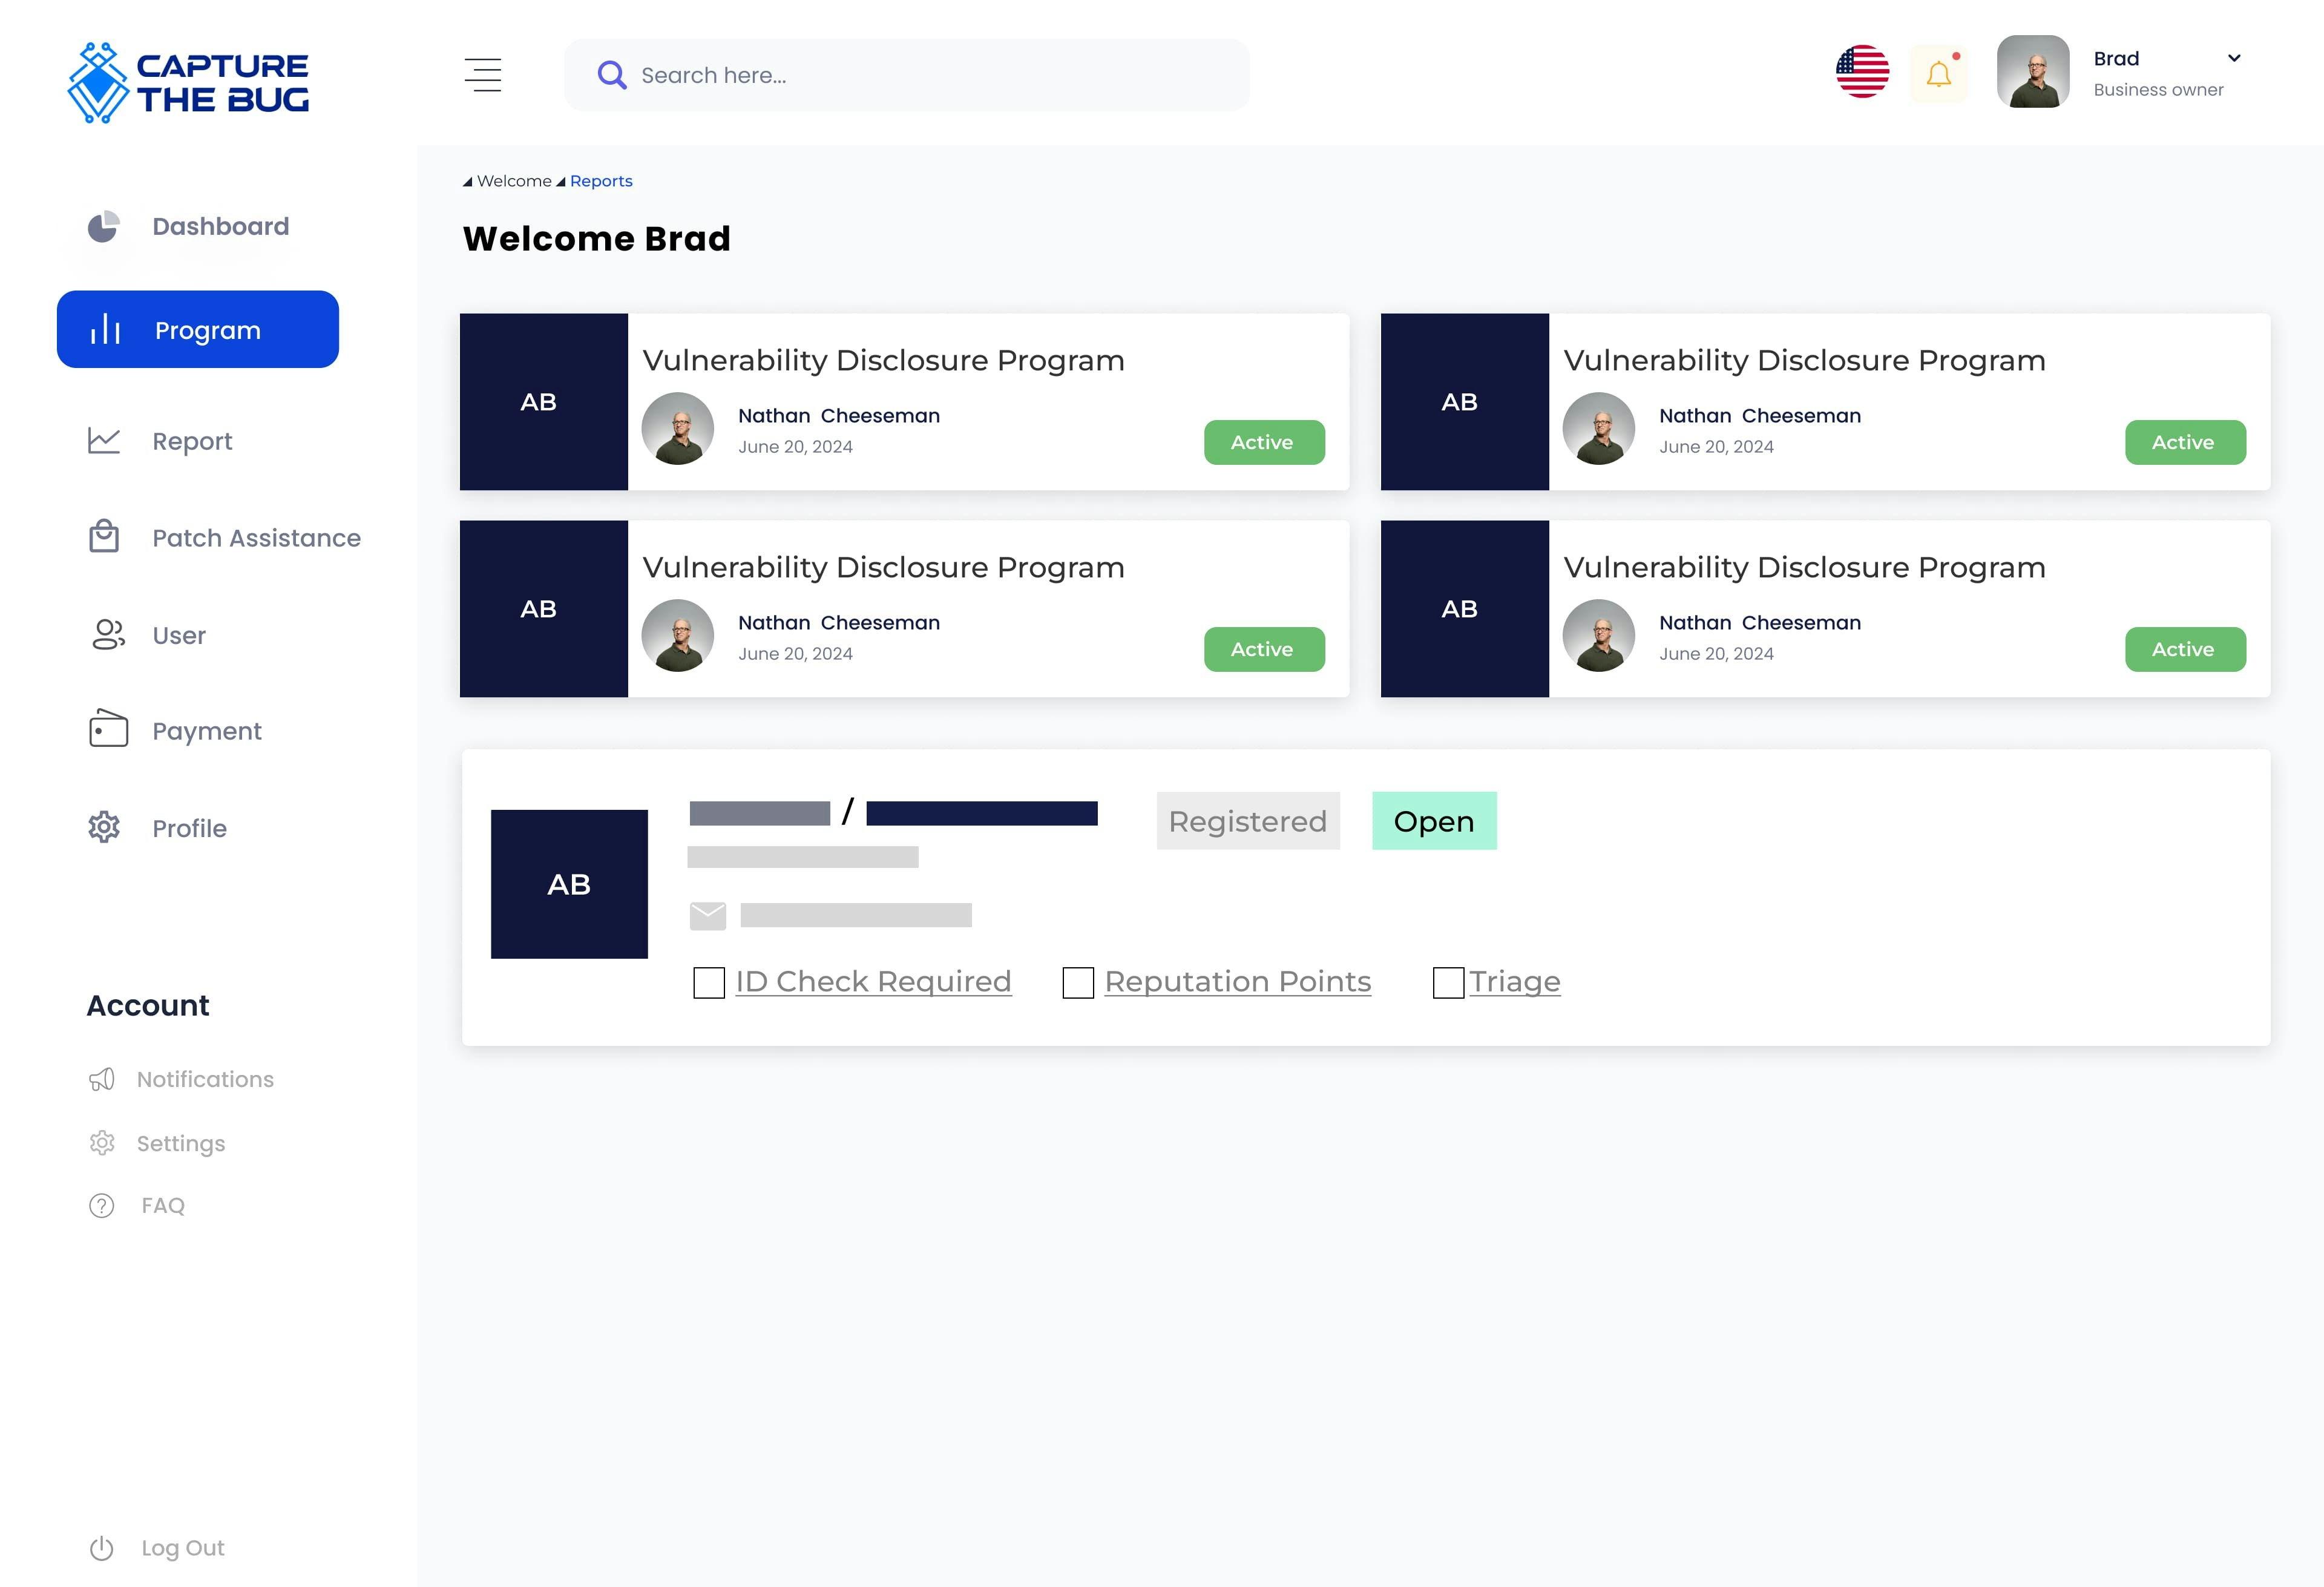Check the ID Check Required checkbox
Screen dimensions: 2324x1587
click(x=709, y=983)
